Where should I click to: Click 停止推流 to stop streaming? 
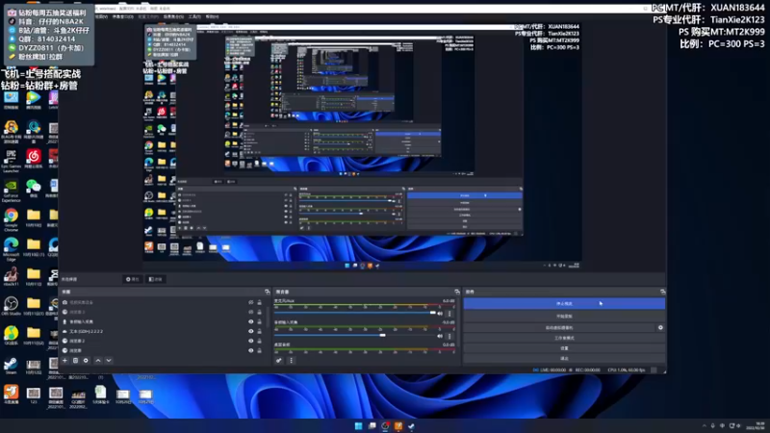[x=564, y=303]
